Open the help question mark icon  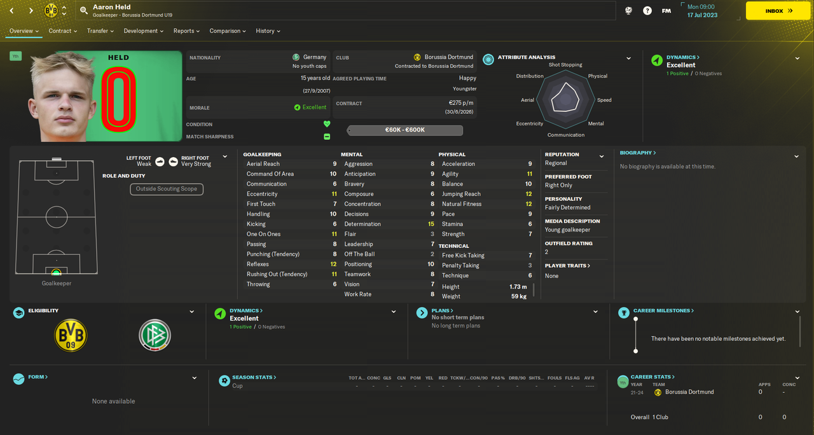[x=647, y=11]
